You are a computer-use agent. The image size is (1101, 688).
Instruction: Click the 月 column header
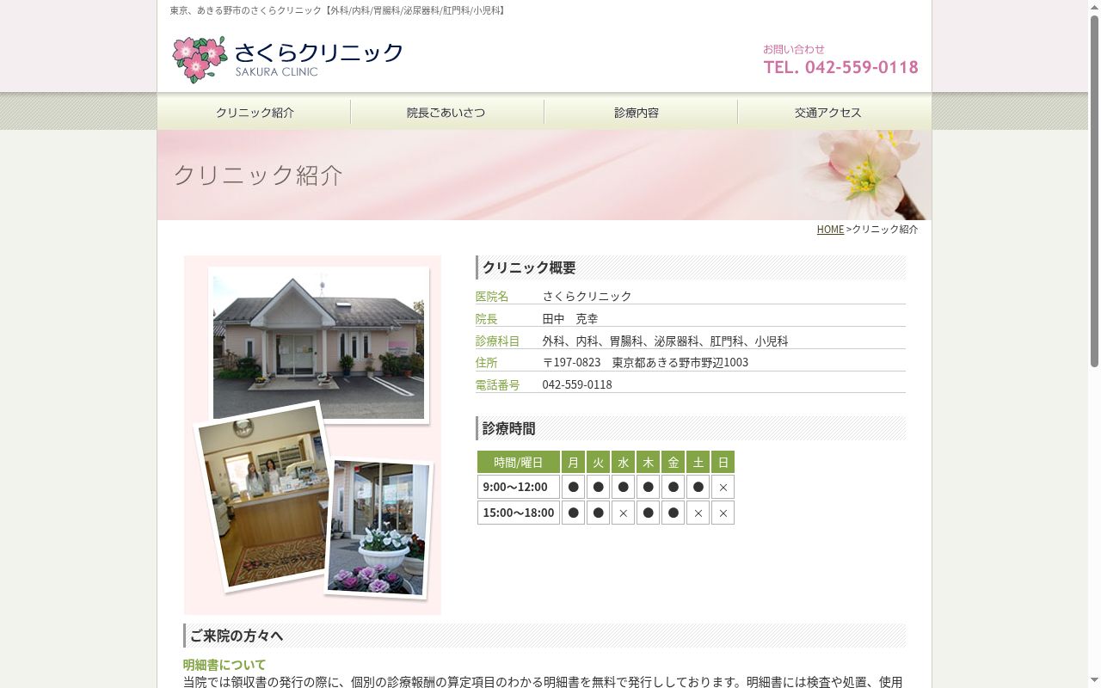[x=574, y=462]
